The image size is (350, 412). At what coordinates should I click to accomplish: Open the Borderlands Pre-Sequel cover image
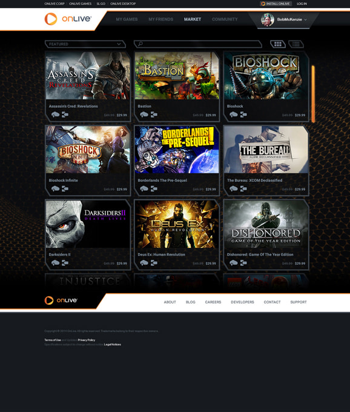pos(177,150)
